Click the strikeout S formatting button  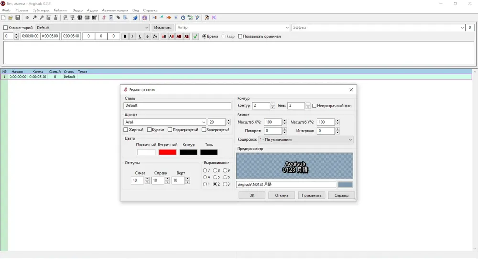click(x=147, y=36)
